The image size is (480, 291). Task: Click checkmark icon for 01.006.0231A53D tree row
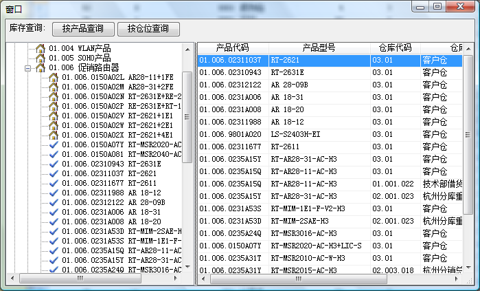click(x=54, y=231)
